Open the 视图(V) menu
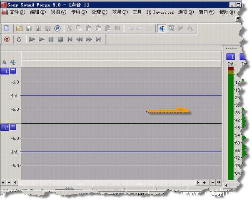252x200 pixels. coord(58,12)
